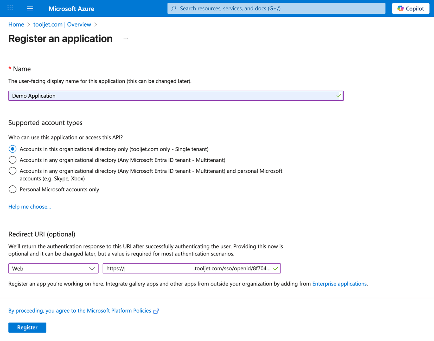Open the portal hamburger menu

coord(30,8)
